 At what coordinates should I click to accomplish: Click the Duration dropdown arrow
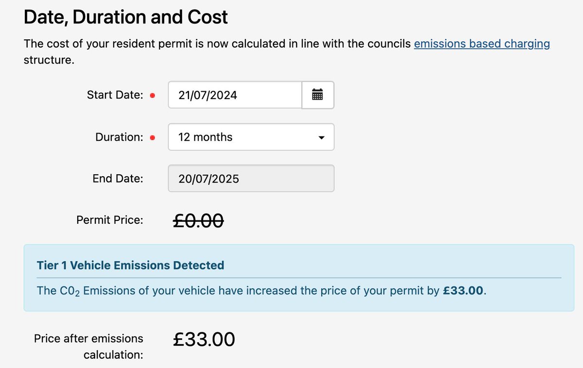click(x=321, y=137)
